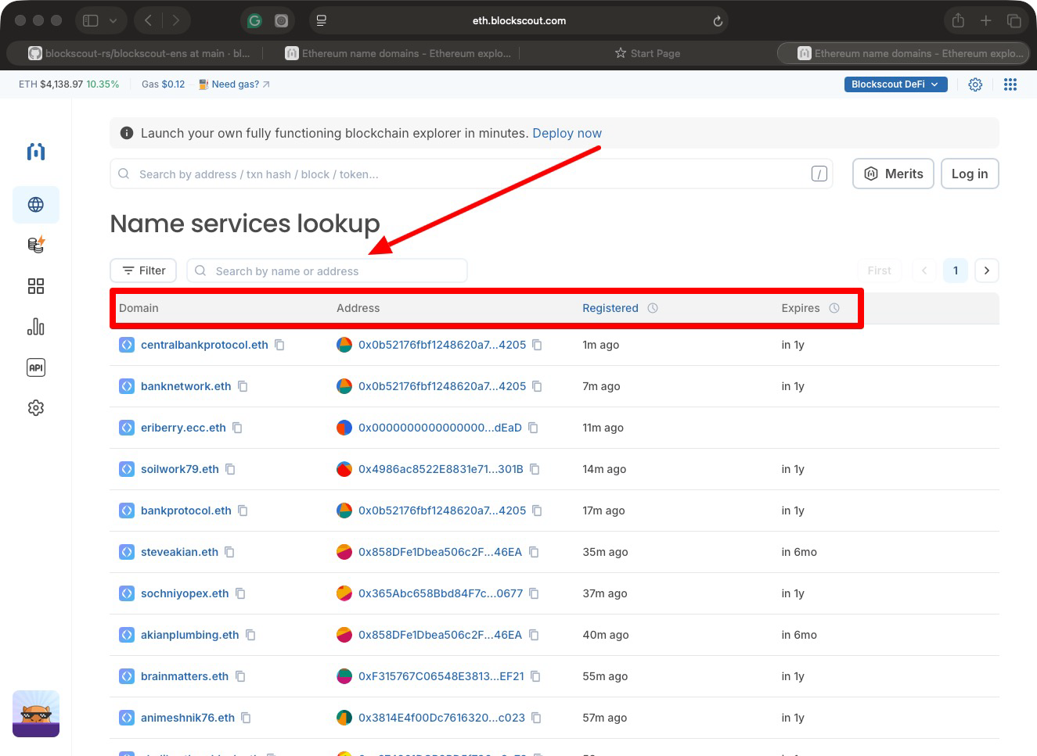Click the charts and stats sidebar icon
The height and width of the screenshot is (756, 1037).
click(x=35, y=327)
